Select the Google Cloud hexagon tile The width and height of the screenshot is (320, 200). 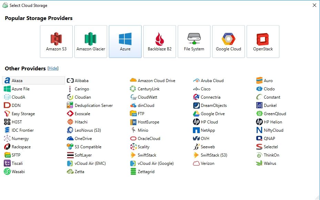[x=229, y=41]
